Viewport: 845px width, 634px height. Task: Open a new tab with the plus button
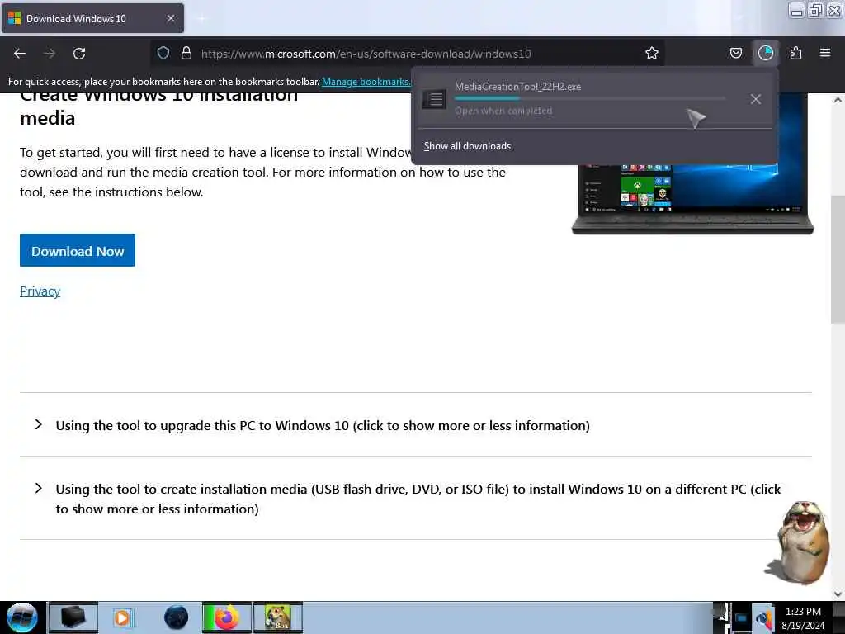pos(201,19)
